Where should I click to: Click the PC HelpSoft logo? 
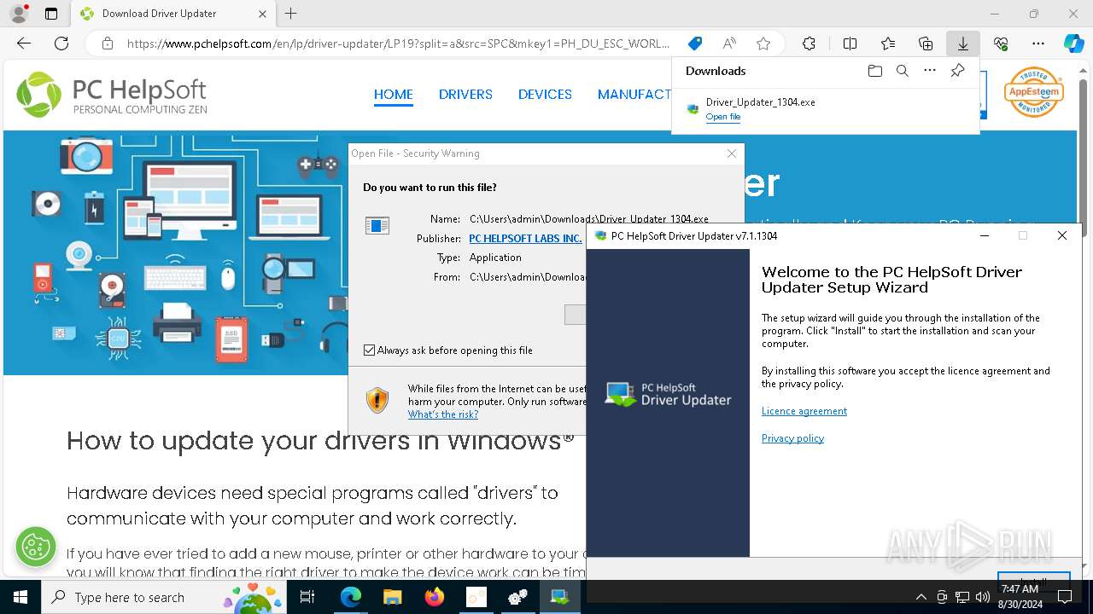coord(112,94)
